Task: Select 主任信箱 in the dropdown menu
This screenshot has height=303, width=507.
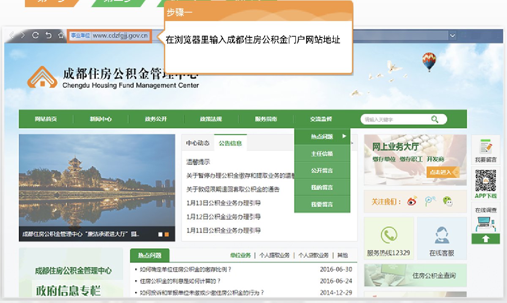Action: coord(322,154)
